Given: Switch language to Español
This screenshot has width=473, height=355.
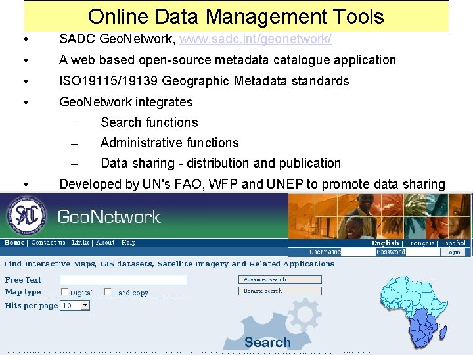Looking at the screenshot, I should (453, 243).
